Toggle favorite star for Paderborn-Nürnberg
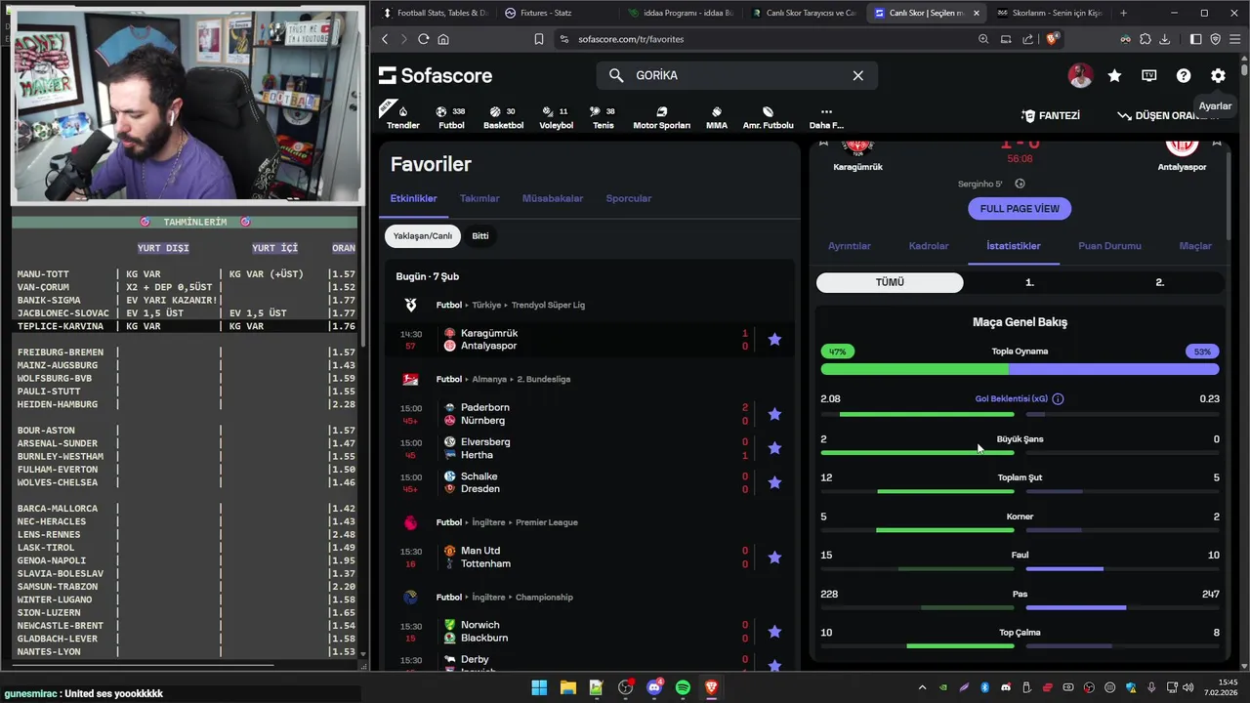 (x=774, y=414)
